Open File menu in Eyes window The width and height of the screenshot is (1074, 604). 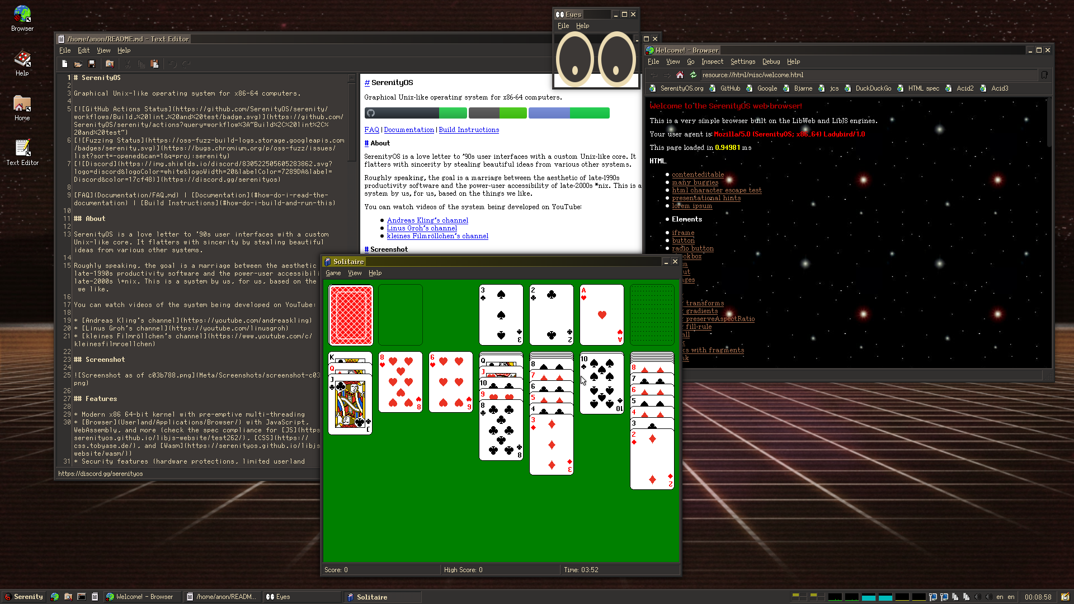point(563,26)
